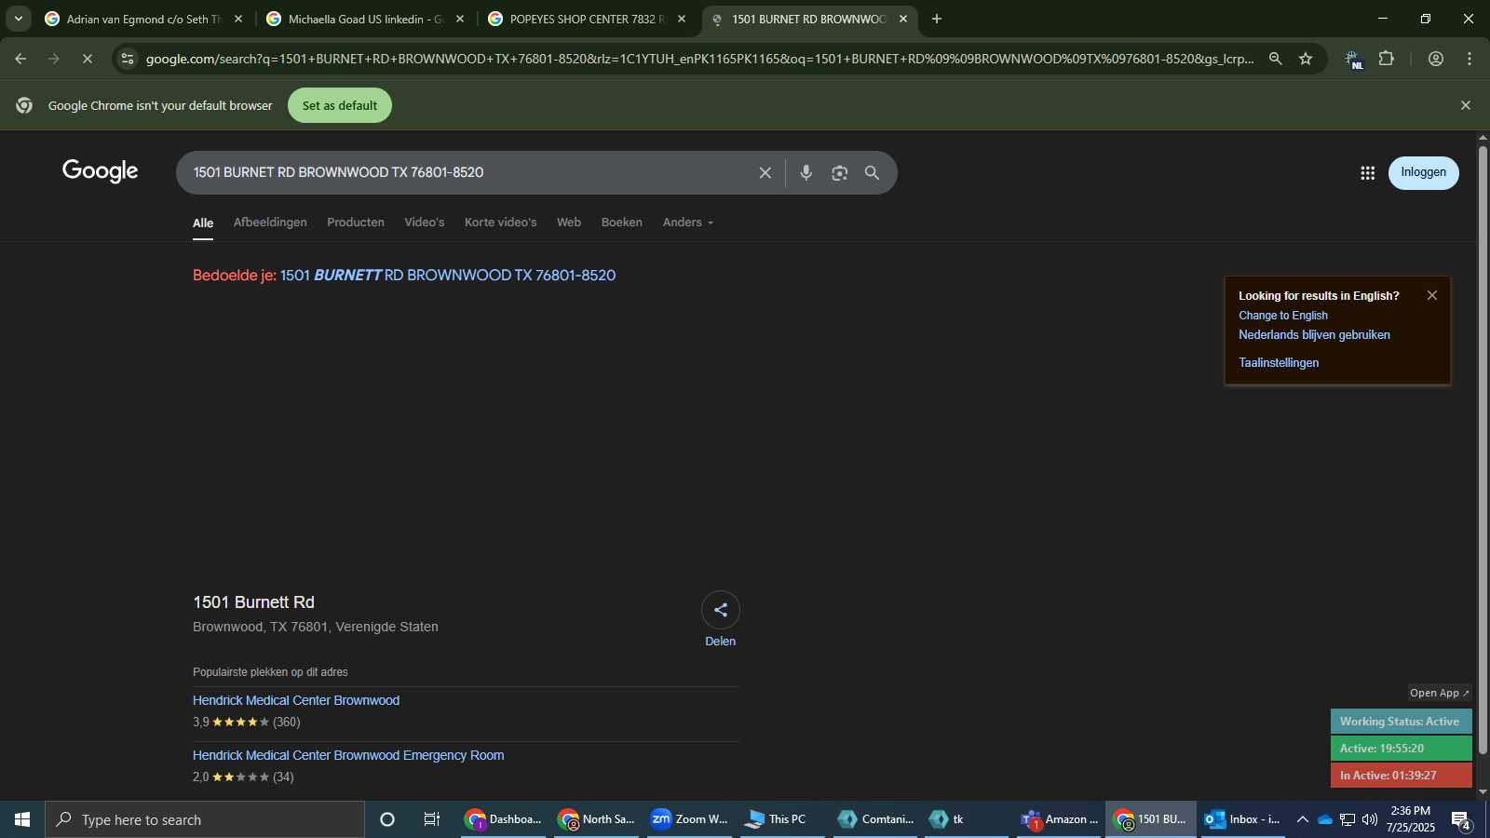Viewport: 1490px width, 838px height.
Task: Click the page vertical scrollbar
Action: click(x=1483, y=449)
